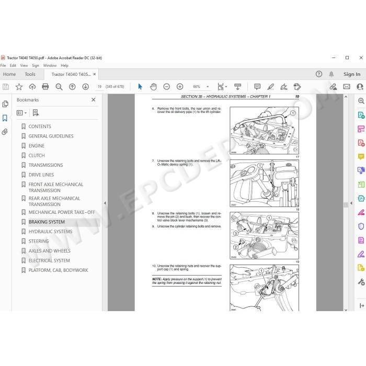Open the Help menu
This screenshot has height=366, width=366.
pyautogui.click(x=65, y=65)
